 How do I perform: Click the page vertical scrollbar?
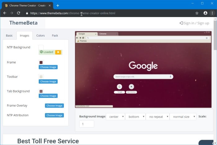(215, 35)
